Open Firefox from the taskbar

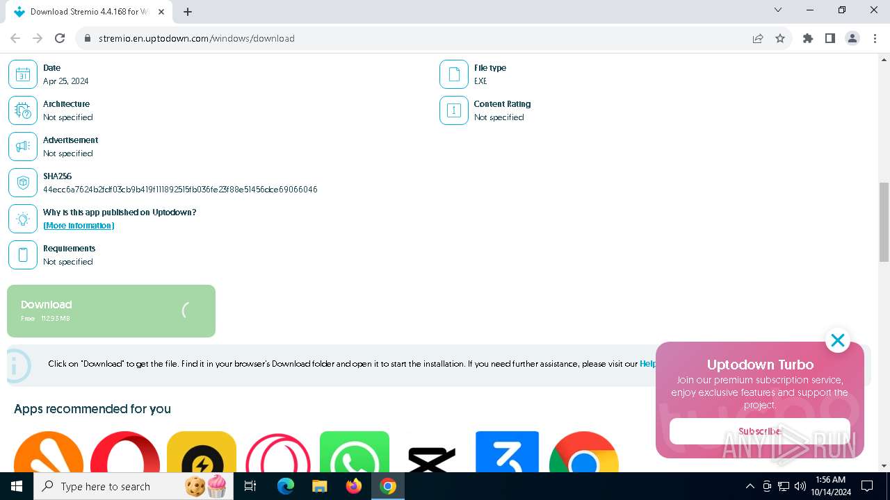click(354, 486)
